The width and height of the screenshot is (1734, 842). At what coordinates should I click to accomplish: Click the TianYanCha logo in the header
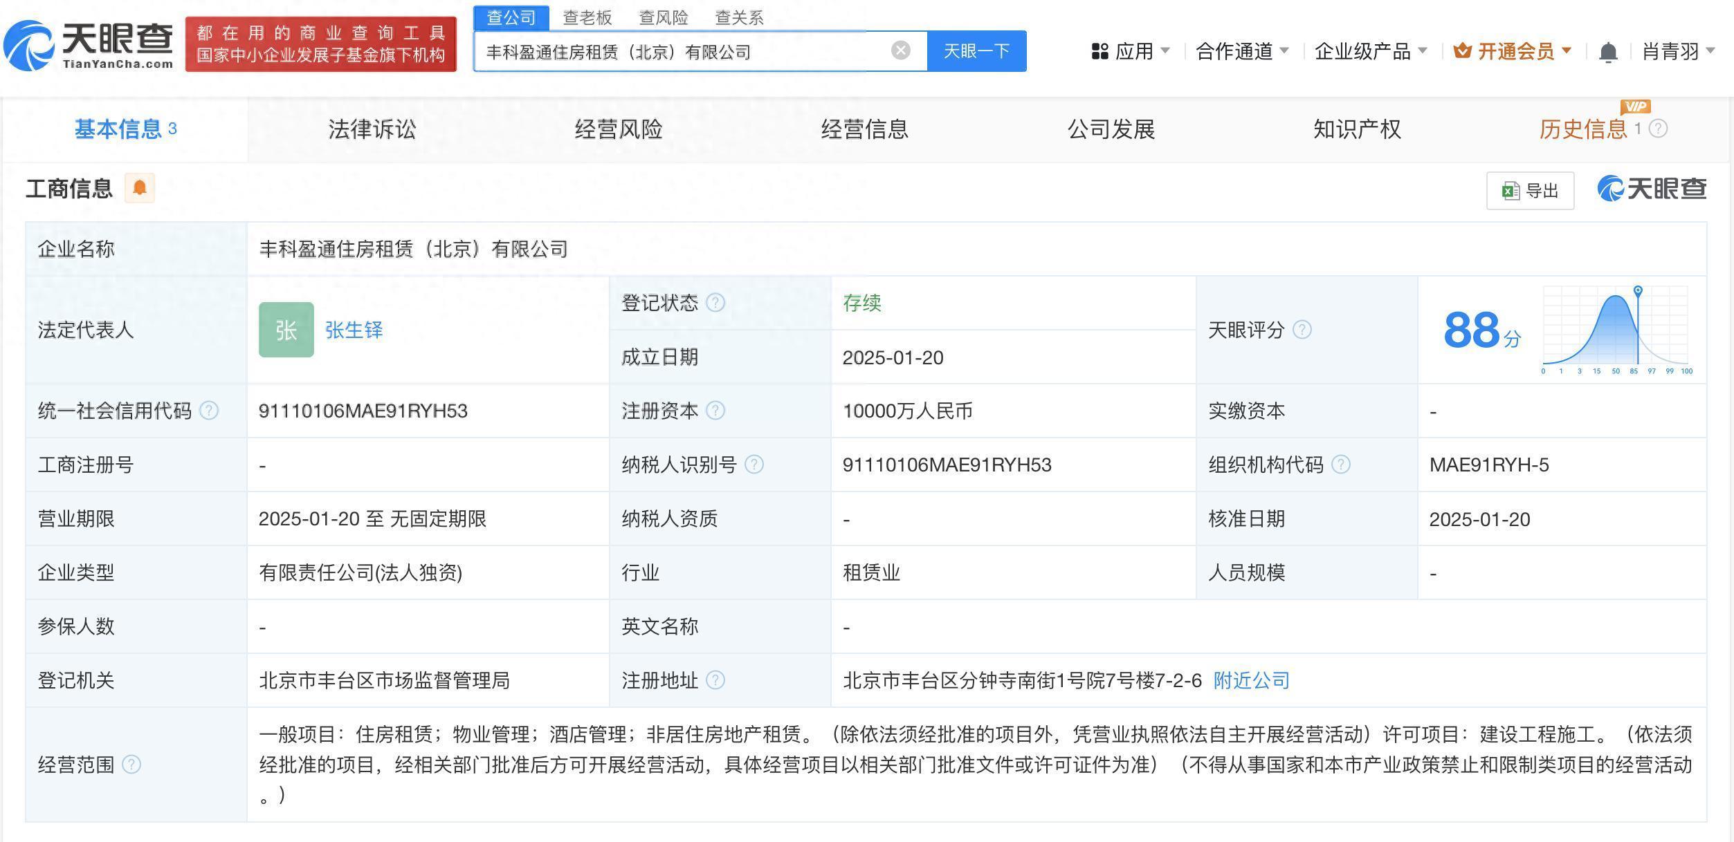click(89, 44)
